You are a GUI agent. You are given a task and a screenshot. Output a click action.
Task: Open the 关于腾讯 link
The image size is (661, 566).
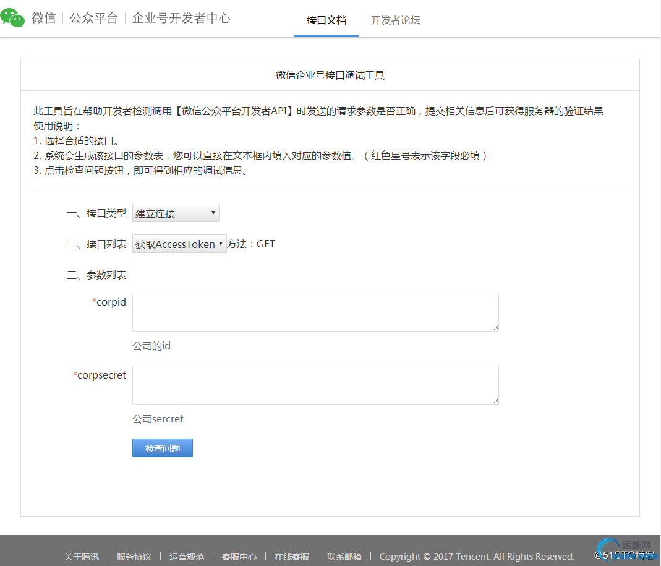click(81, 556)
